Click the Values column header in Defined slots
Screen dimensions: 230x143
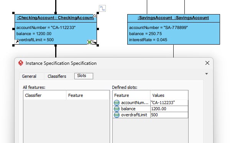click(x=169, y=95)
